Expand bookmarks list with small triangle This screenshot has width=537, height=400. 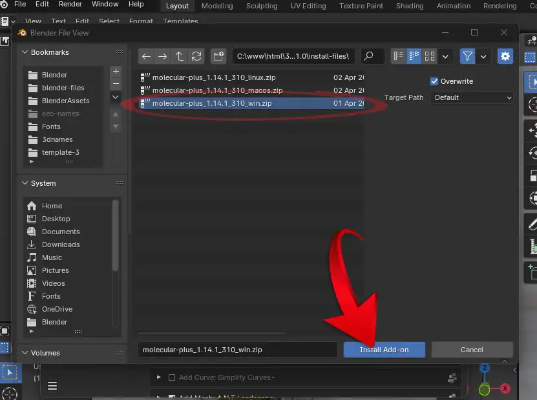[32, 162]
